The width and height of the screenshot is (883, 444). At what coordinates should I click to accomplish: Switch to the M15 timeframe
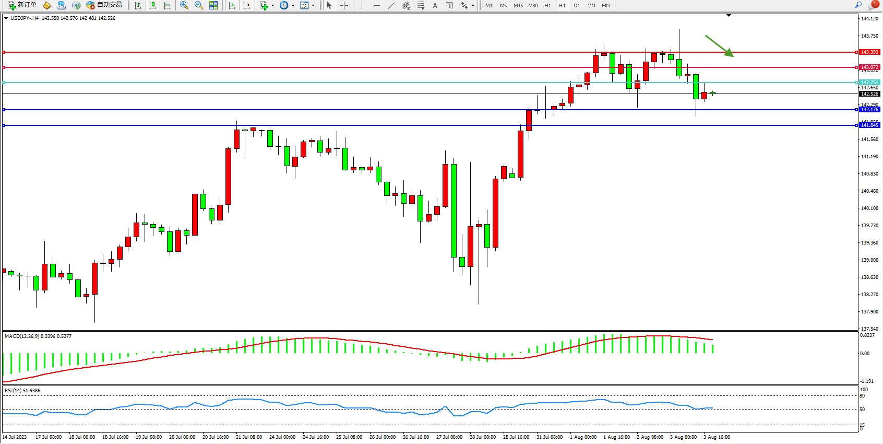pos(518,5)
